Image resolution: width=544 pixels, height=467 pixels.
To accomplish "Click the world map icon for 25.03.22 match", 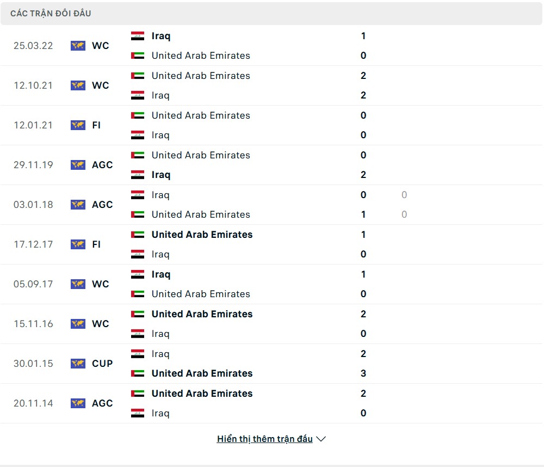I will [78, 46].
